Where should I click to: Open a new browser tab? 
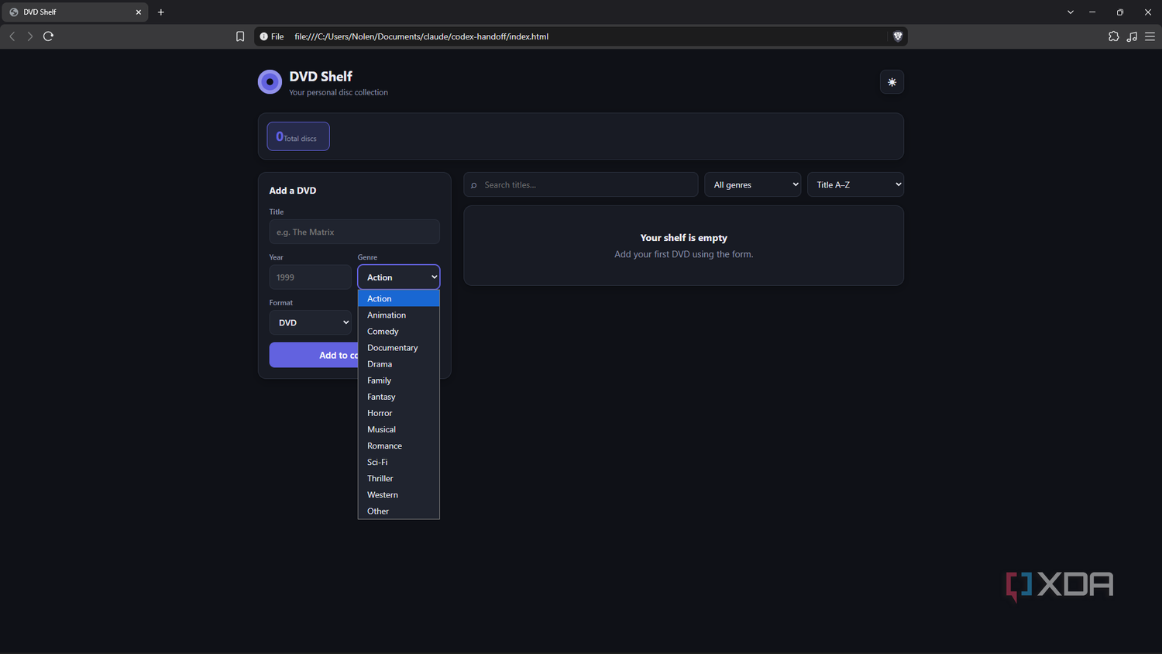pyautogui.click(x=161, y=12)
